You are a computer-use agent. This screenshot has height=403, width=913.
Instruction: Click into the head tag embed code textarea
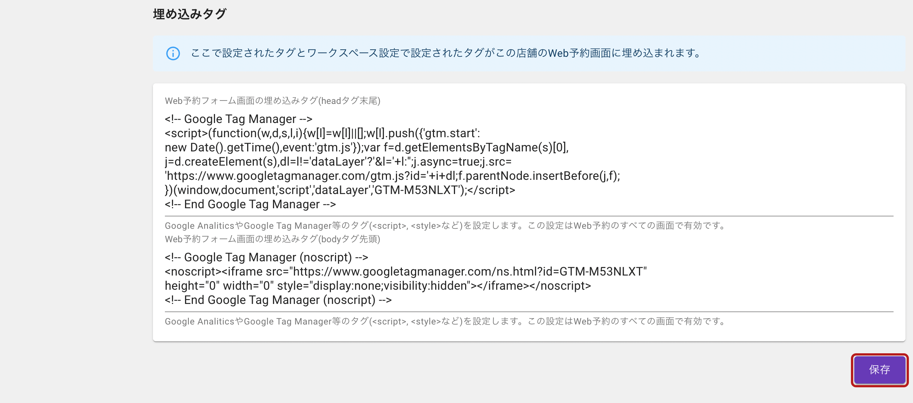529,161
